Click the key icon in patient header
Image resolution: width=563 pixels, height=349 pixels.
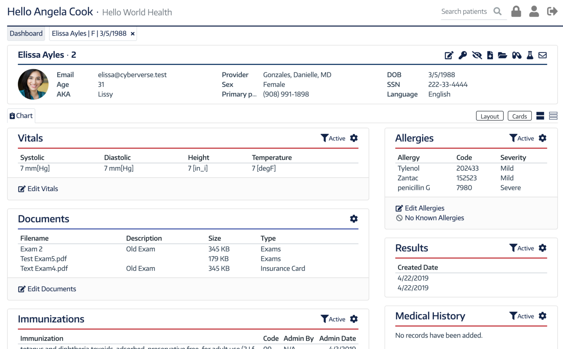point(463,55)
